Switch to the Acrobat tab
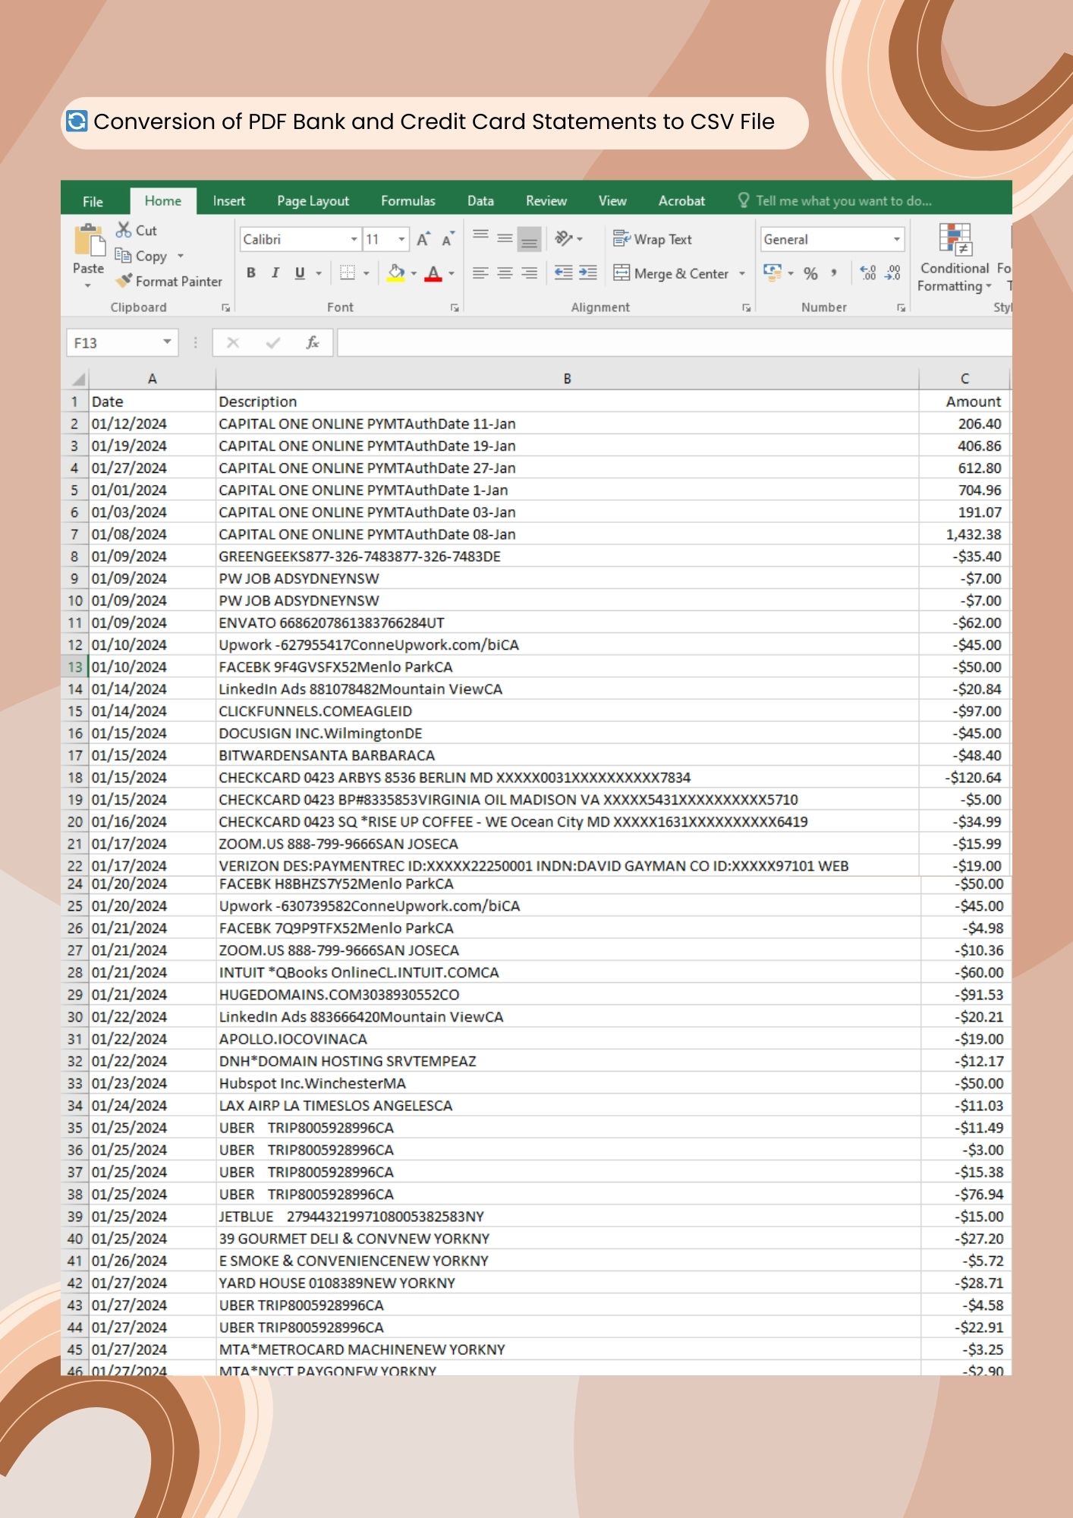The image size is (1073, 1518). coord(681,201)
